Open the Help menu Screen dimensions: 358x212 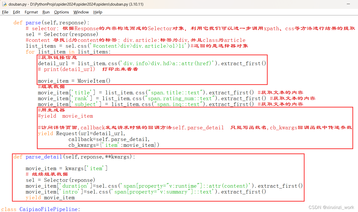pyautogui.click(x=98, y=12)
